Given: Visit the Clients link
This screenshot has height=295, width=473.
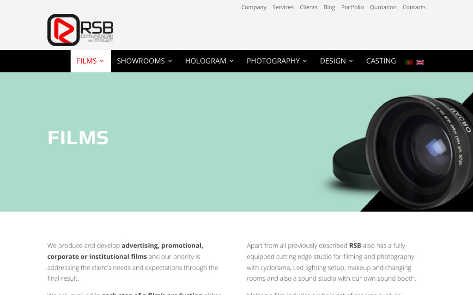Looking at the screenshot, I should [x=308, y=7].
